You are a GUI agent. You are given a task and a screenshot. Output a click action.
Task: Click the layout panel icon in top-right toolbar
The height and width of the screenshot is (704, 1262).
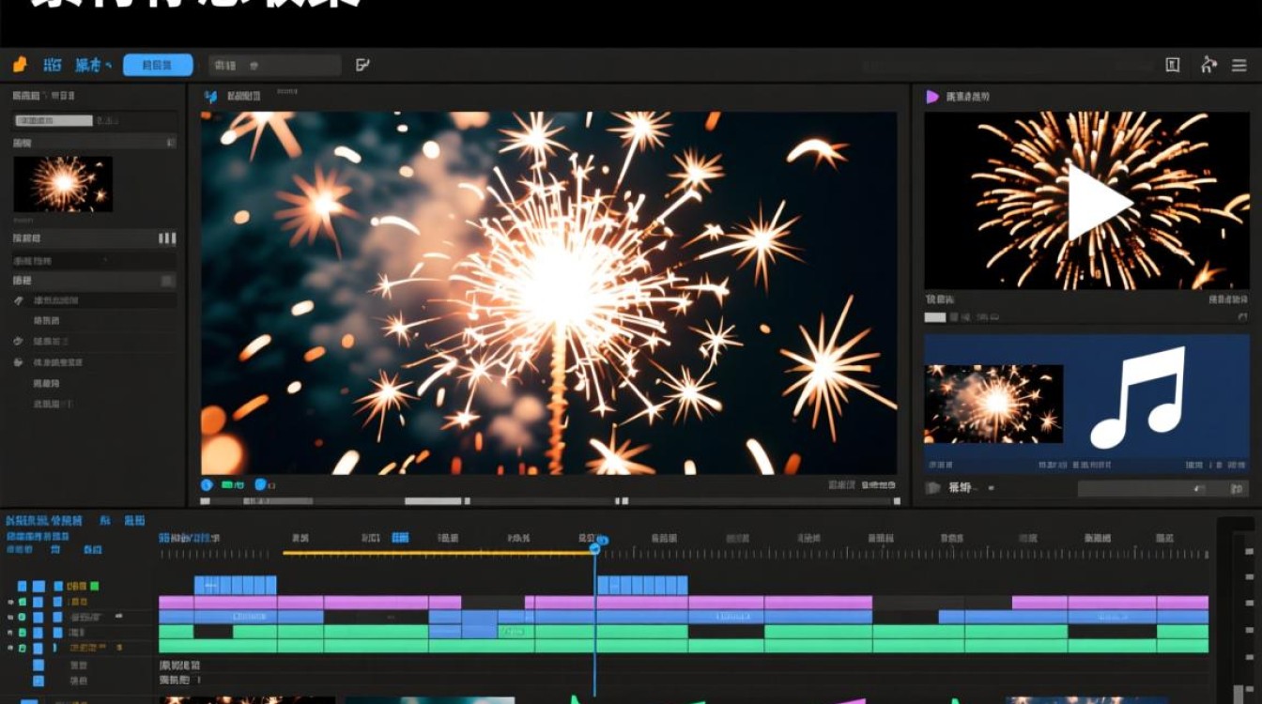[1172, 65]
